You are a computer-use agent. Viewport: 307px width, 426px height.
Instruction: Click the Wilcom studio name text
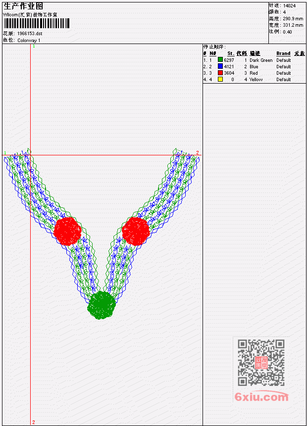(x=30, y=15)
